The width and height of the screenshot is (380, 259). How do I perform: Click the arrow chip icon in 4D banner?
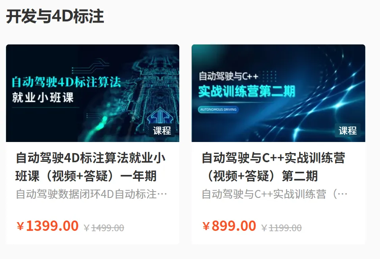[159, 116]
